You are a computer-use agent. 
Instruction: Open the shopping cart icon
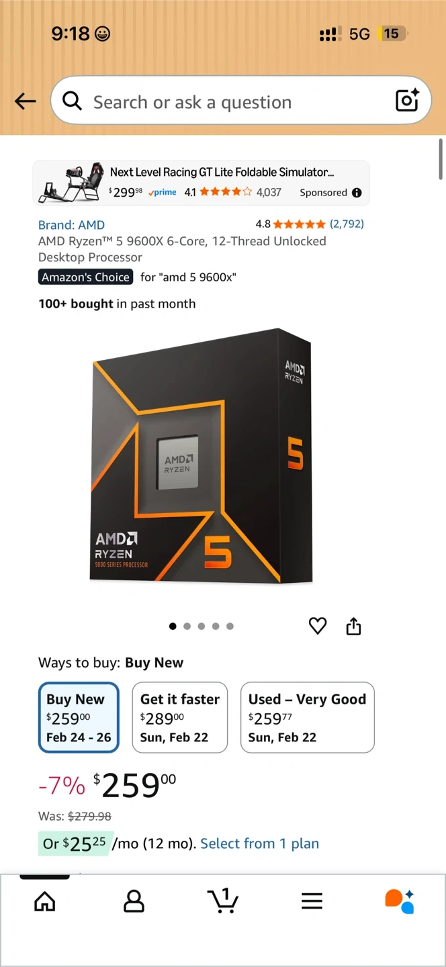click(x=222, y=901)
